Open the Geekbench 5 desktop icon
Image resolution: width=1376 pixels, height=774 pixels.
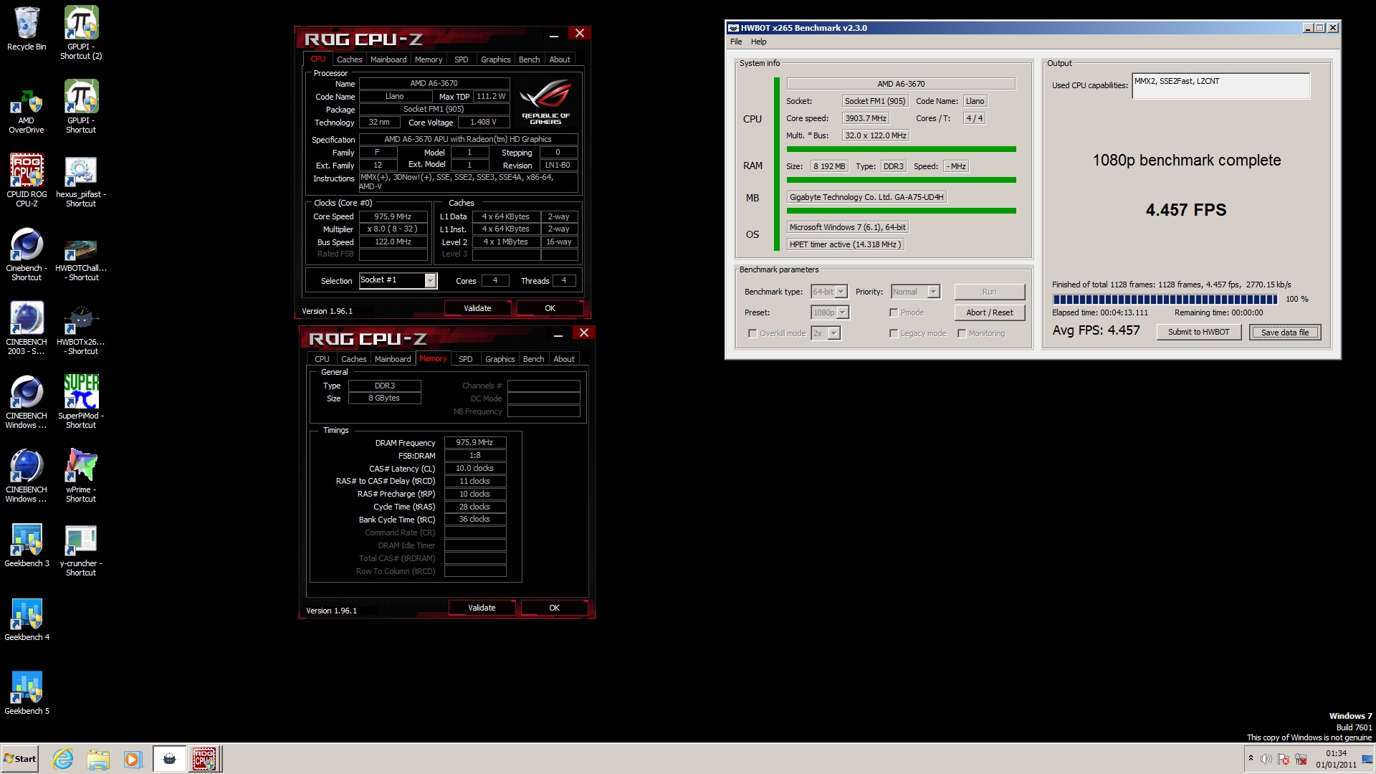click(27, 692)
